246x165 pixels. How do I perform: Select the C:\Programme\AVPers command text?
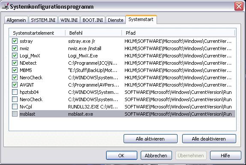(x=94, y=85)
